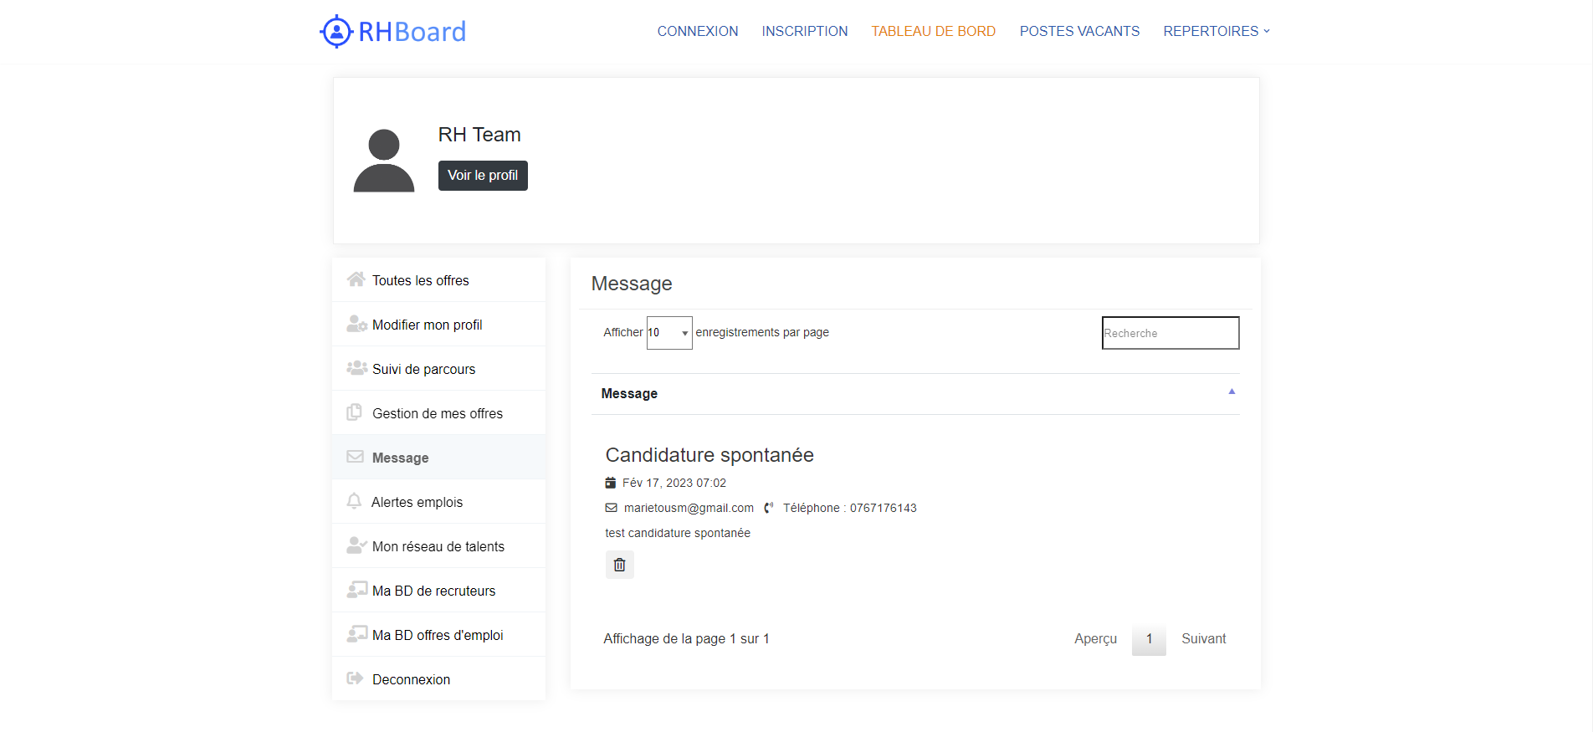The image size is (1593, 732).
Task: Click the user-gear icon for Modifier mon profil
Action: (x=356, y=324)
